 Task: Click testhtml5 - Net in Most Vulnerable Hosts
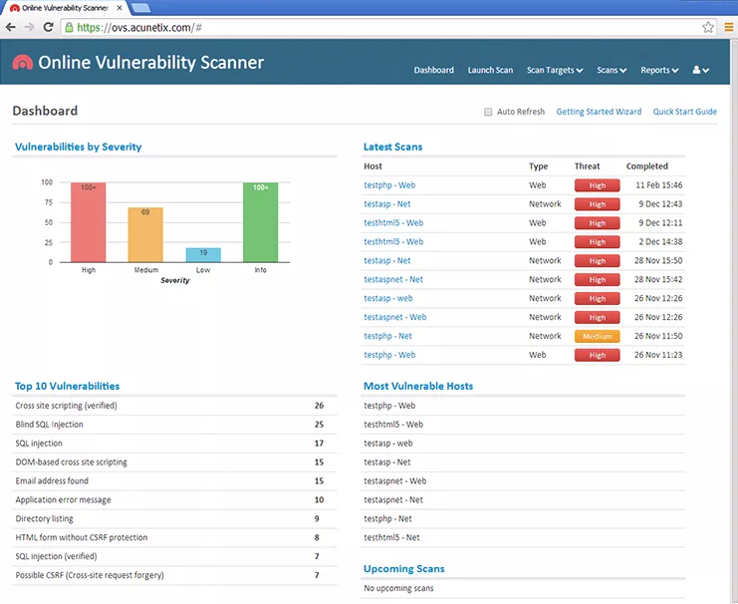[x=391, y=537]
